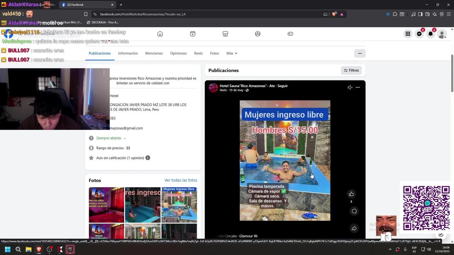Open the Facebook Groups icon
Screen dimensions: 454x255
coord(258,34)
